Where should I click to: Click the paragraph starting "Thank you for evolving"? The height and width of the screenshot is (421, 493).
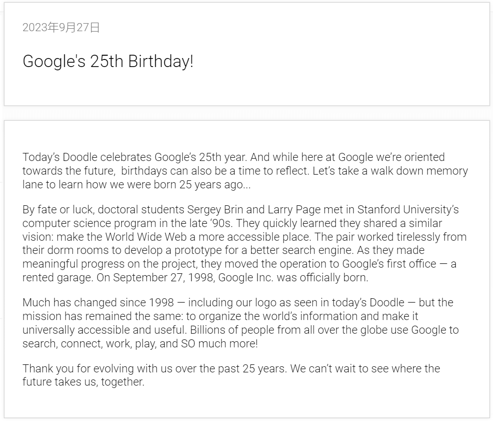[231, 375]
